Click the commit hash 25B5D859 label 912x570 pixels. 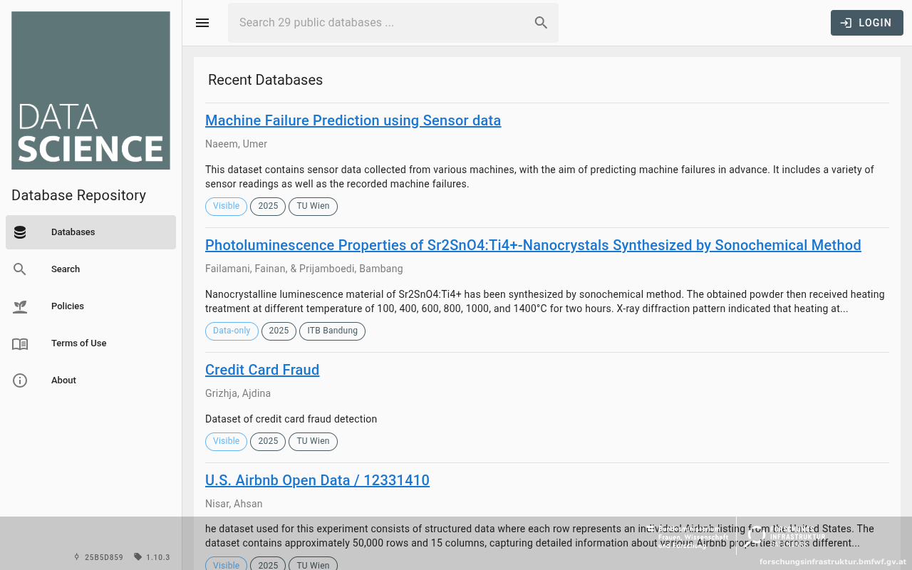[x=98, y=557]
